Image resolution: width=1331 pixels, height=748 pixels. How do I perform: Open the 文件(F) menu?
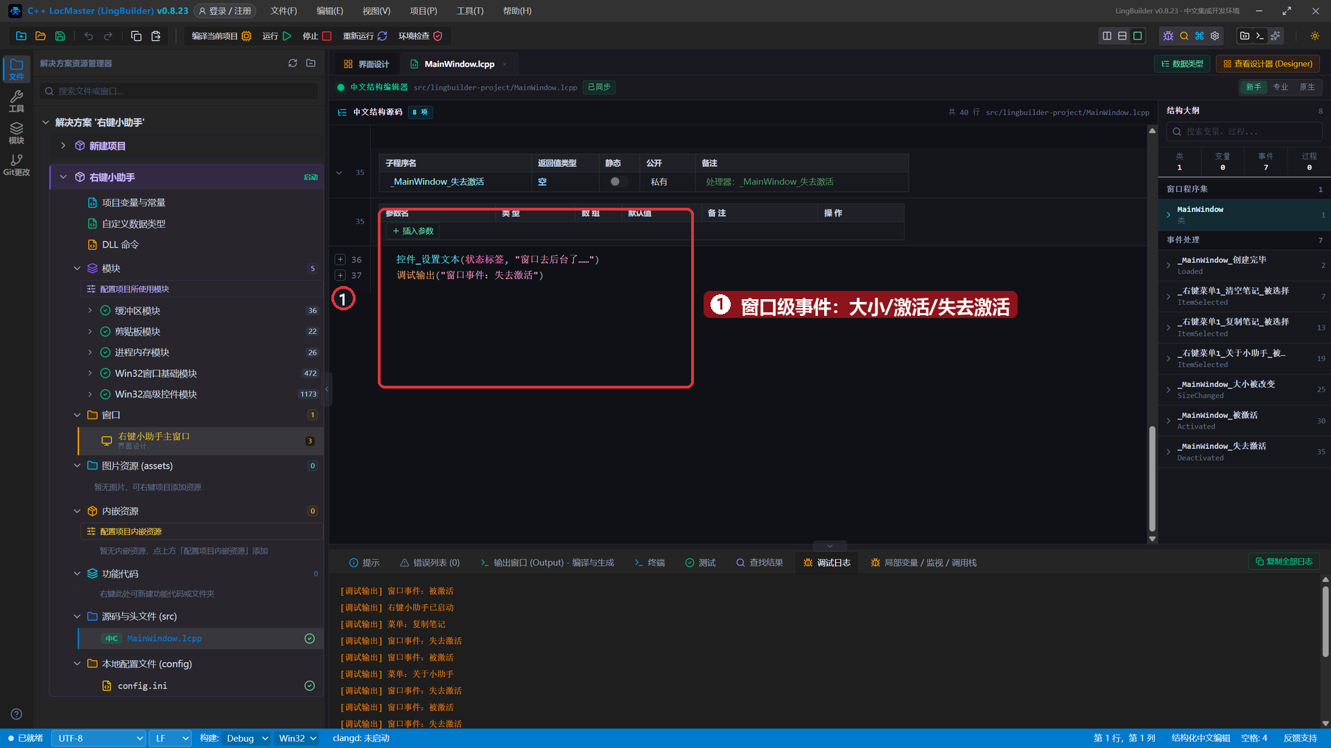(x=284, y=11)
